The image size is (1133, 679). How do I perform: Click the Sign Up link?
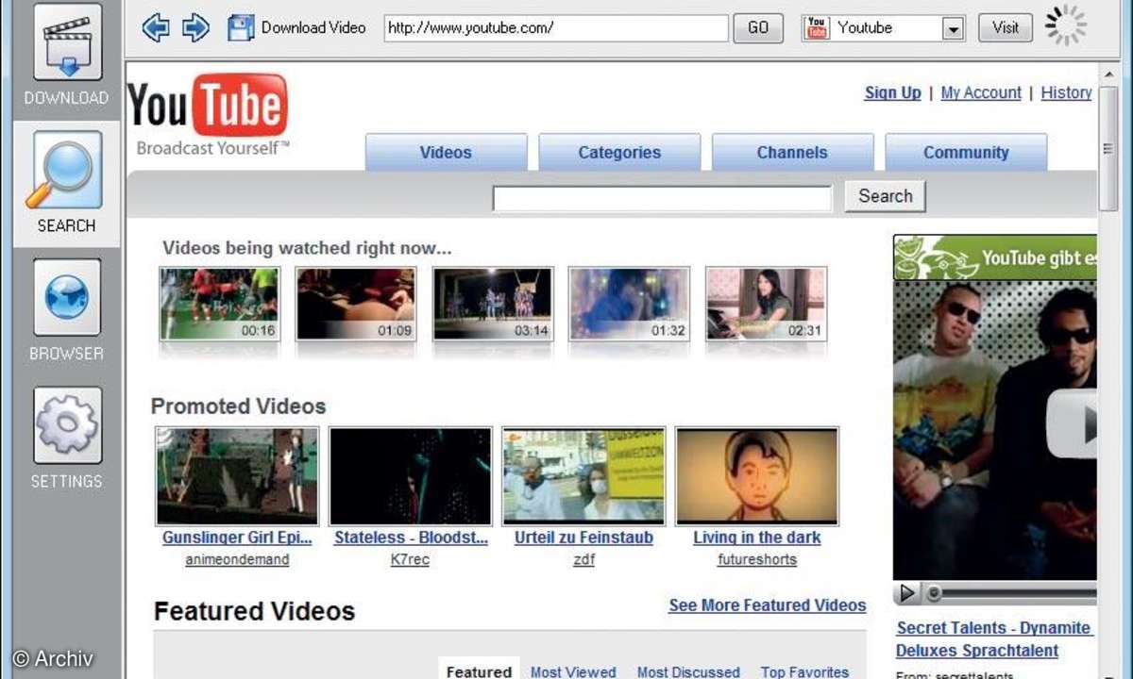[892, 92]
